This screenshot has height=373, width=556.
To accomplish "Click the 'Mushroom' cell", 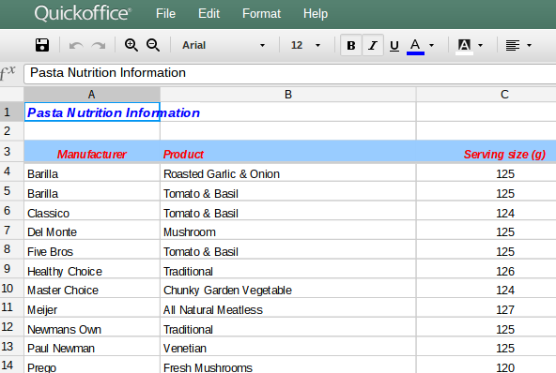I will [288, 231].
